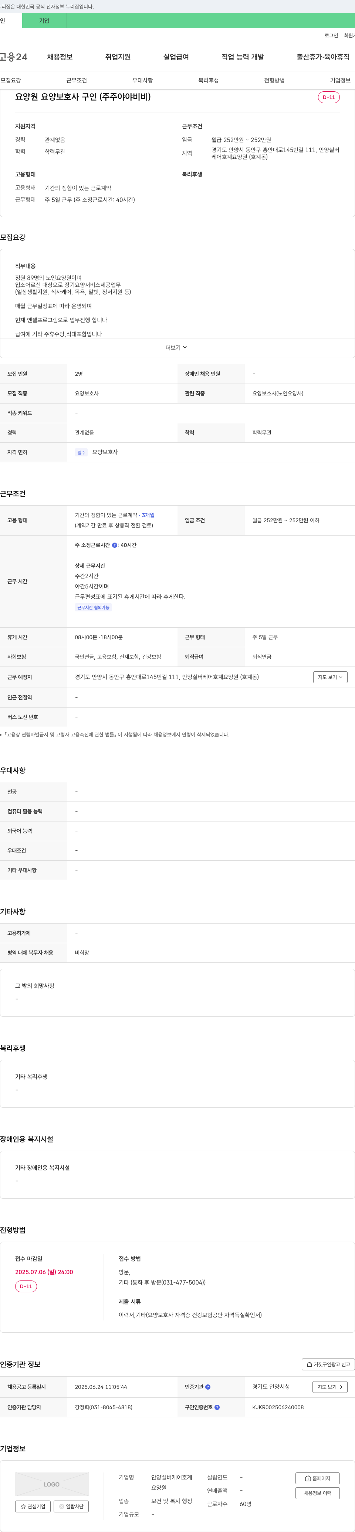
Task: Click the 주 소정근로시간 help icon
Action: [x=115, y=545]
